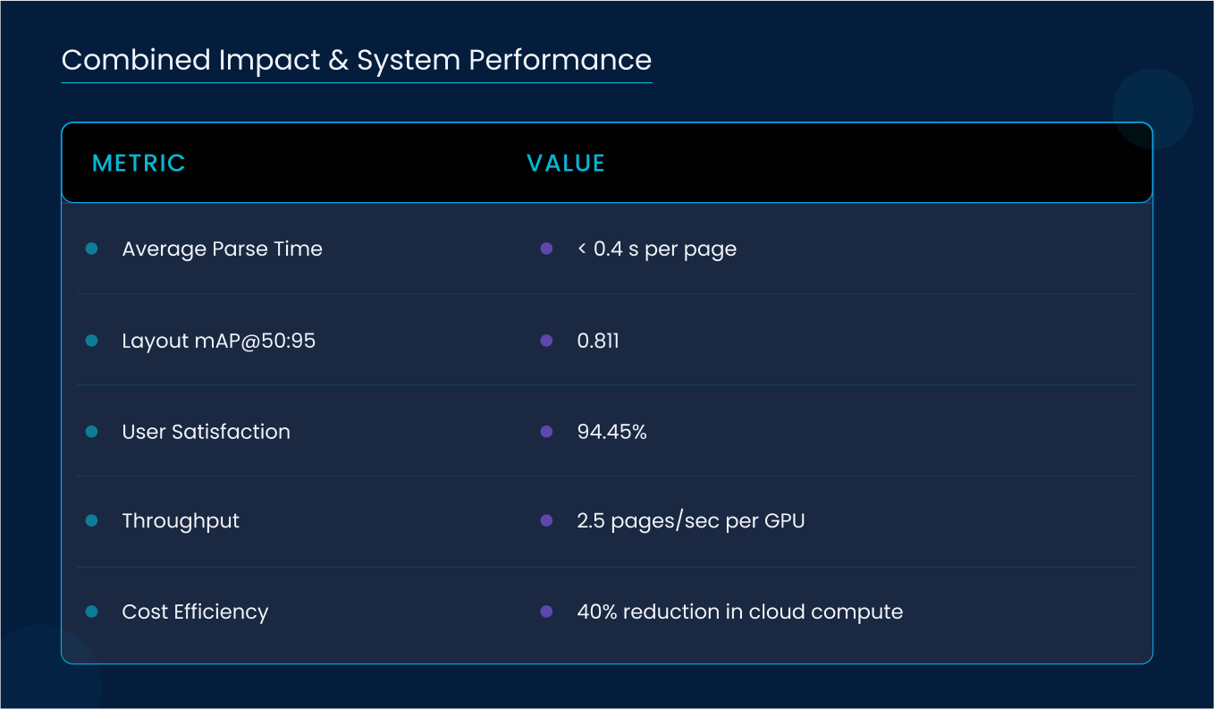1214x709 pixels.
Task: Click the teal bullet beside Layout mAP@50:95
Action: [x=91, y=341]
